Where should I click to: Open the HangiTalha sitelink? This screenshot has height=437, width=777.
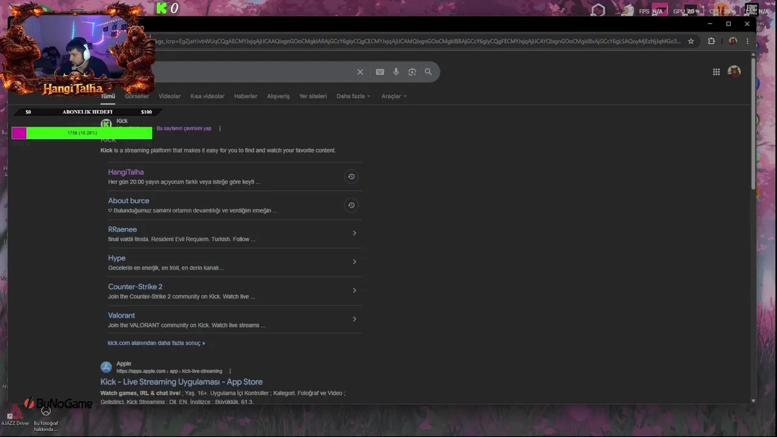tap(126, 172)
